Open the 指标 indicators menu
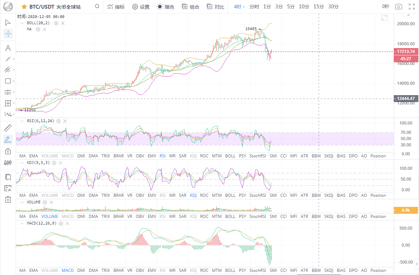419x275 pixels. pos(116,7)
